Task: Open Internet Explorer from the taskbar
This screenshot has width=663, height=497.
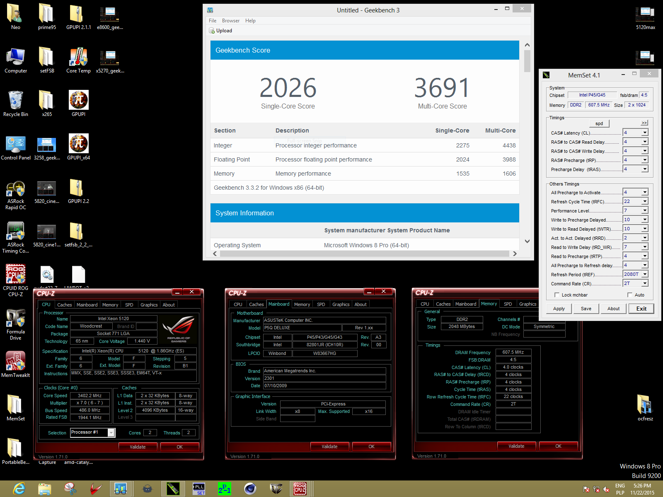Action: 19,489
